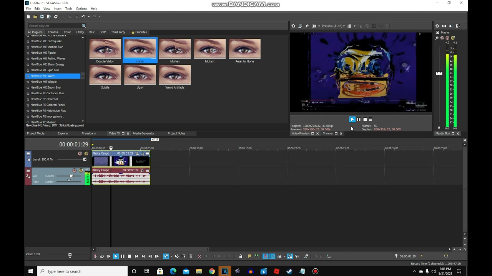Open Event FX on the video clip
Image resolution: width=492 pixels, height=276 pixels.
[143, 153]
